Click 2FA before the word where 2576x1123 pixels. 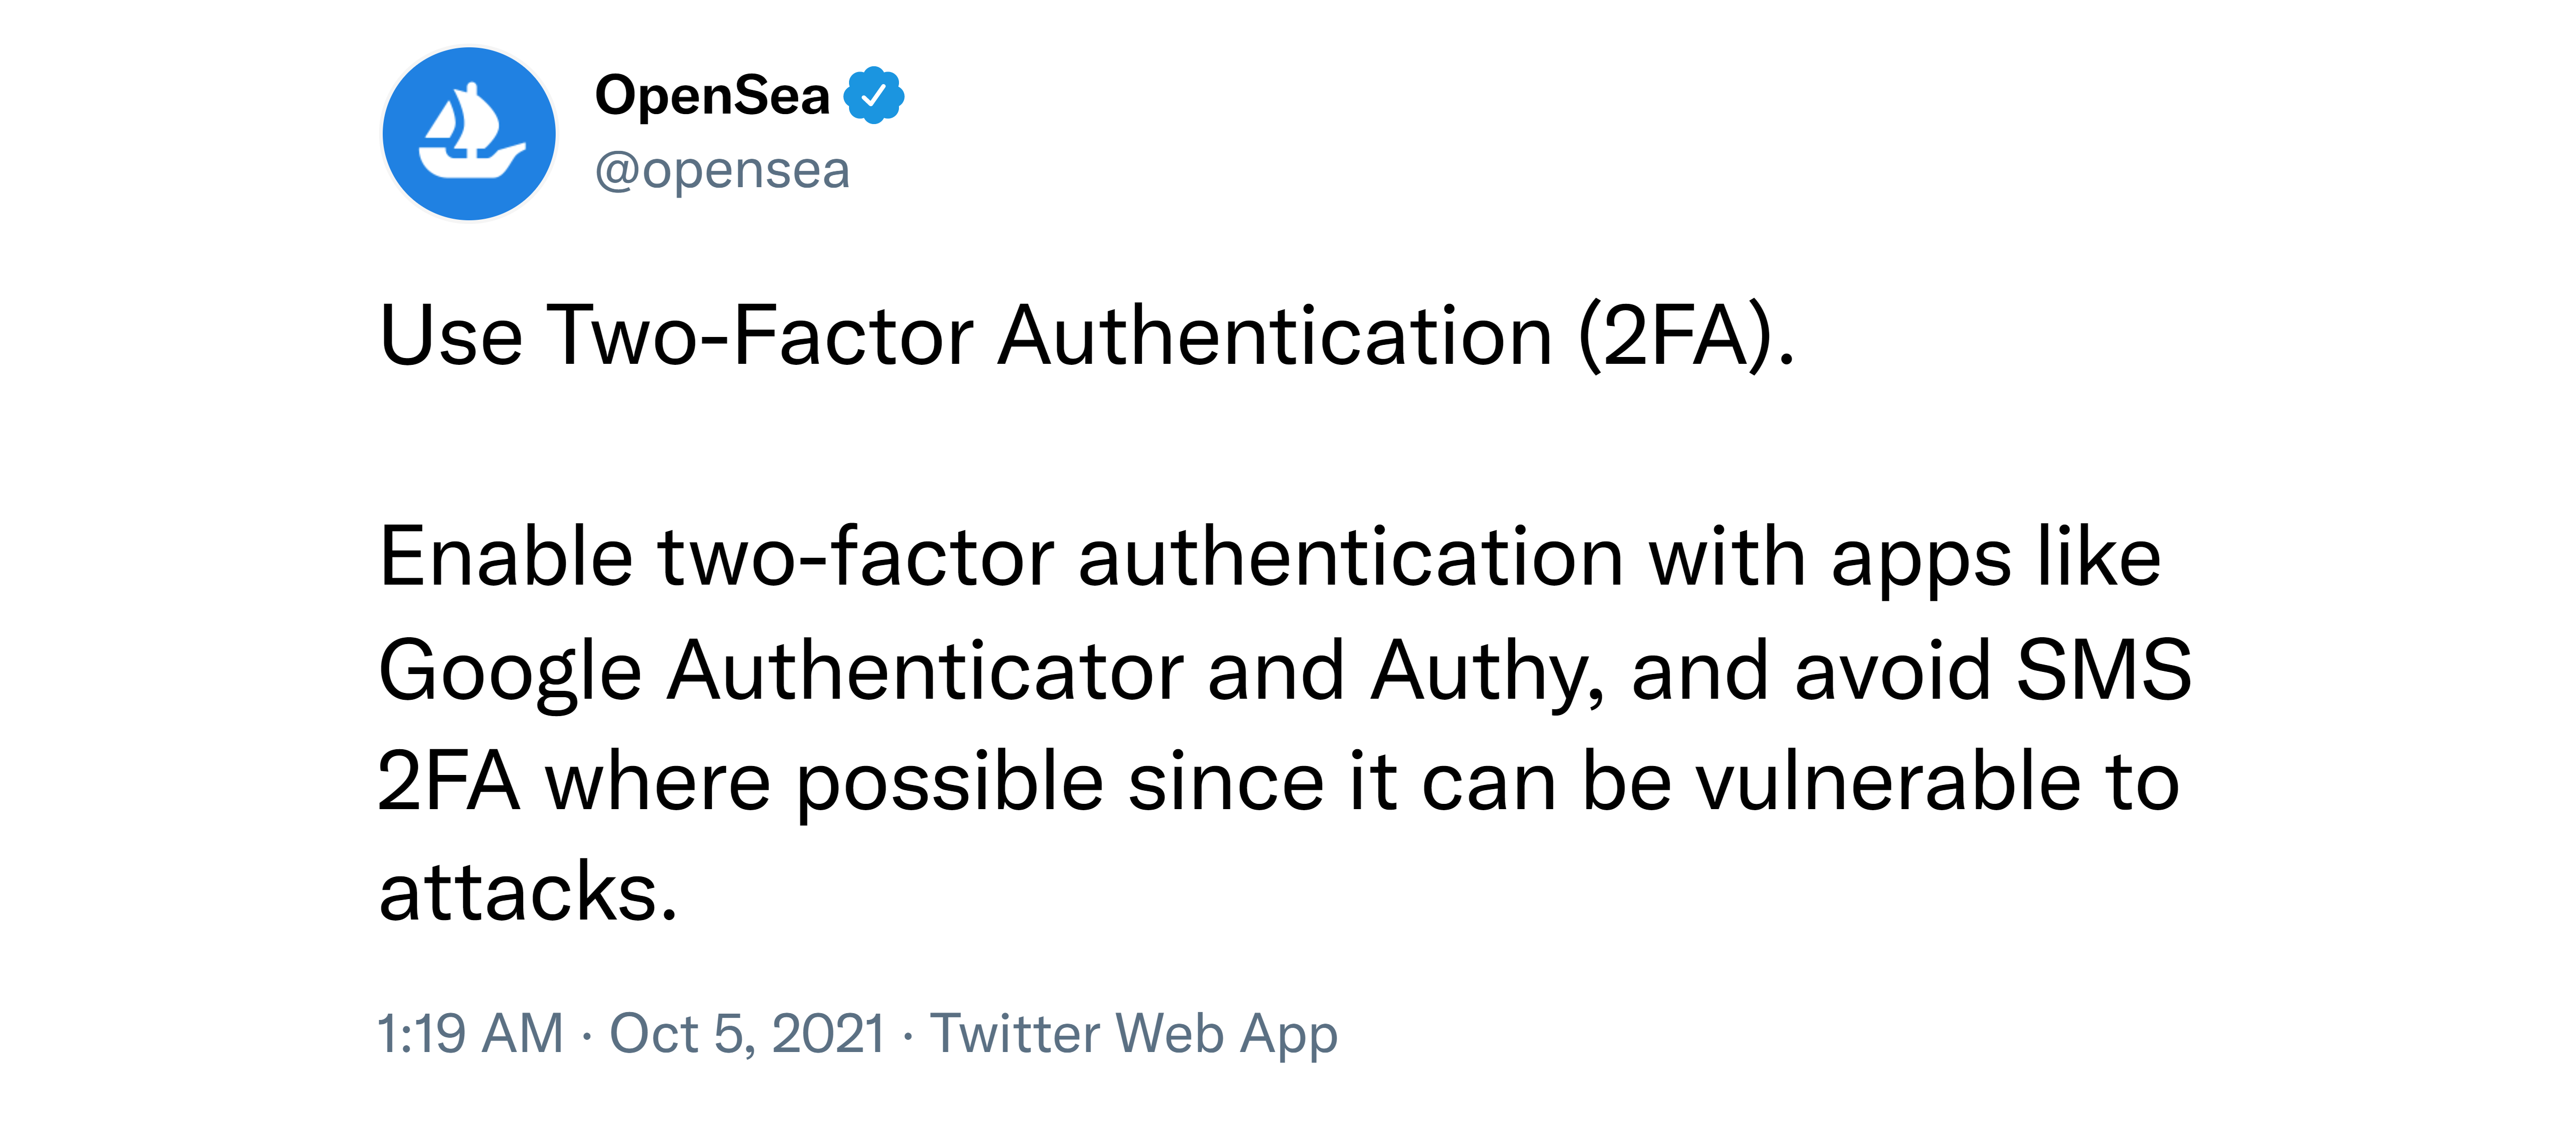point(448,781)
